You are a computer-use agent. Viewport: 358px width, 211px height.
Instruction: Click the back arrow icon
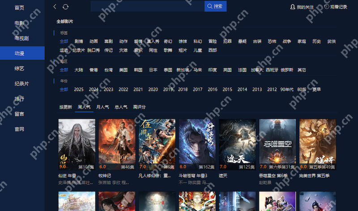coord(55,7)
